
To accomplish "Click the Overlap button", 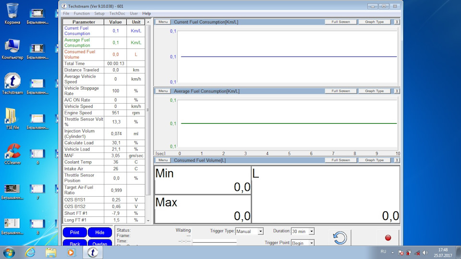I will pyautogui.click(x=100, y=243).
